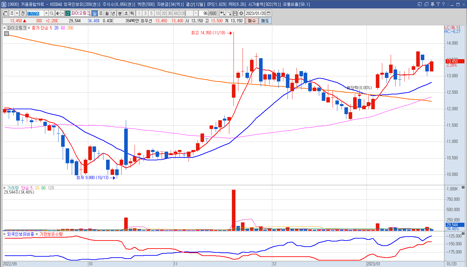
Task: Click the candle count field 96
Action: 204,13
